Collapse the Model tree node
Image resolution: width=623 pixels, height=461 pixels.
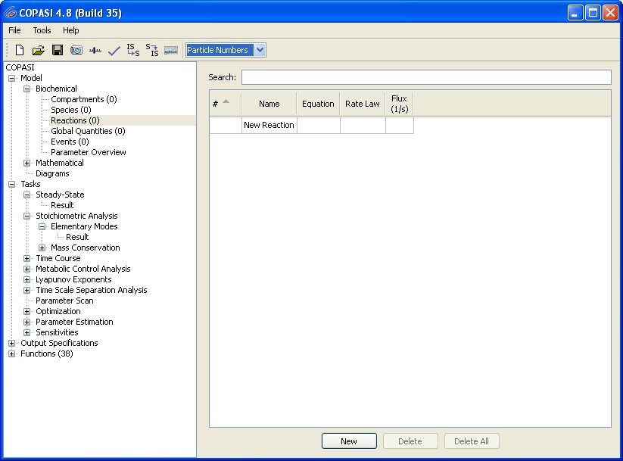tap(12, 78)
